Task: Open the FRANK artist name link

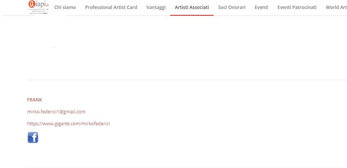Action: click(35, 100)
